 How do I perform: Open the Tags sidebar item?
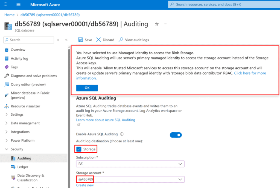click(14, 67)
